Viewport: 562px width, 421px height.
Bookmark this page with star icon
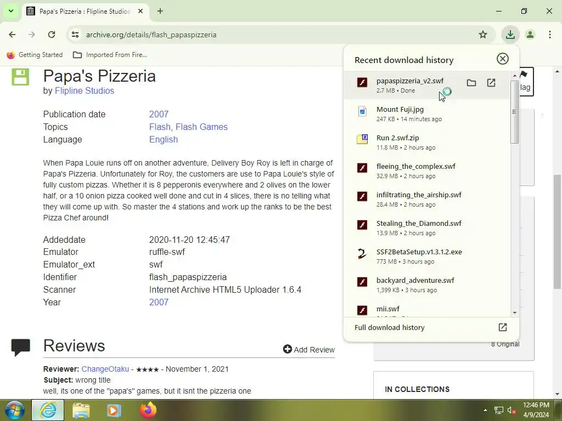click(483, 35)
